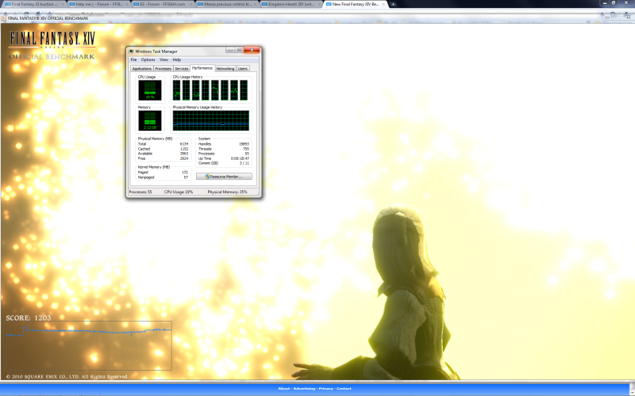Click the Paged kernel memory value 172
Viewport: 635px width, 396px height.
click(x=186, y=172)
